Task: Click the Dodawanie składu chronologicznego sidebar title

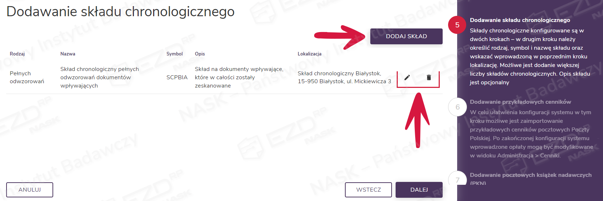Action: (x=520, y=20)
